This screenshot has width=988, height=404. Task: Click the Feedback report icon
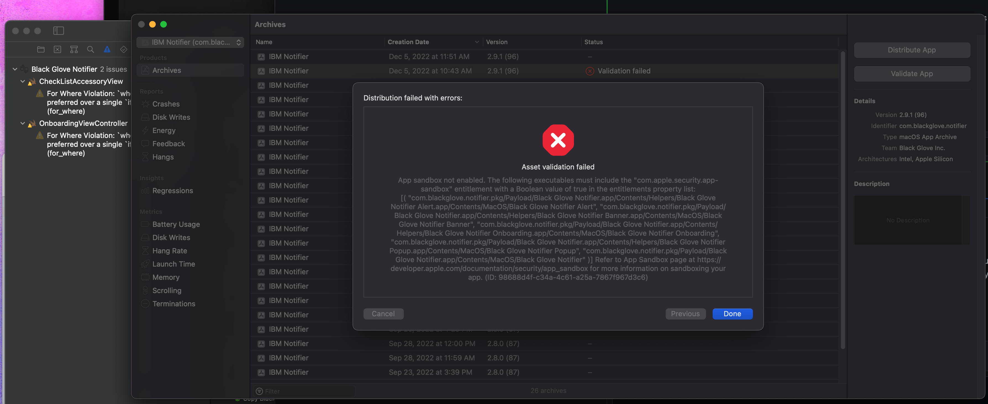tap(145, 143)
